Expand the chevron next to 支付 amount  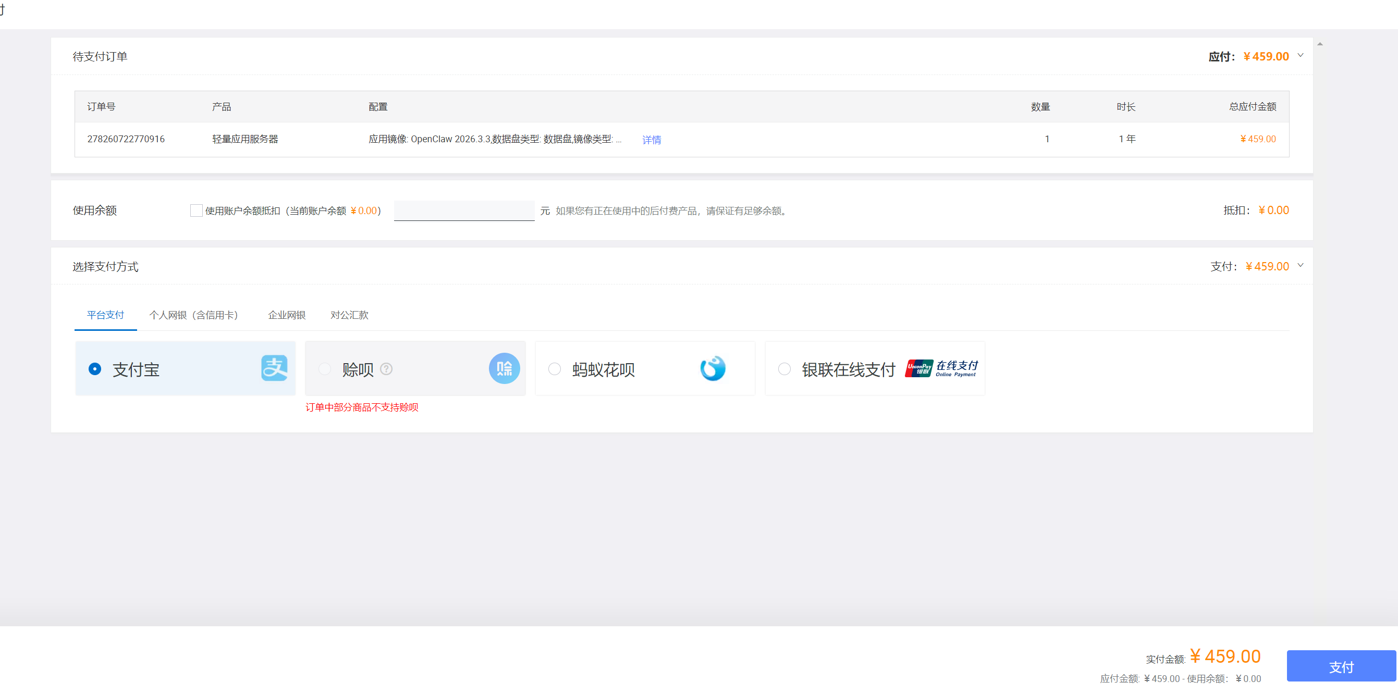pyautogui.click(x=1301, y=265)
